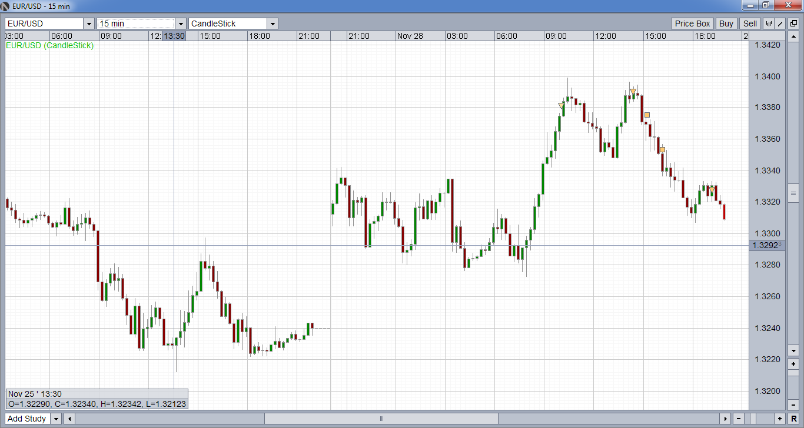
Task: Restore down the EUR/USD chart window
Action: [x=765, y=5]
